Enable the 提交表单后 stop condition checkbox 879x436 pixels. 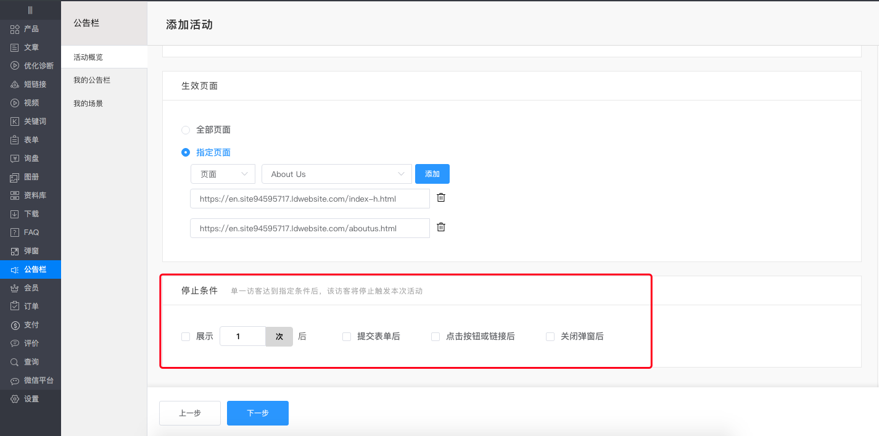(346, 336)
